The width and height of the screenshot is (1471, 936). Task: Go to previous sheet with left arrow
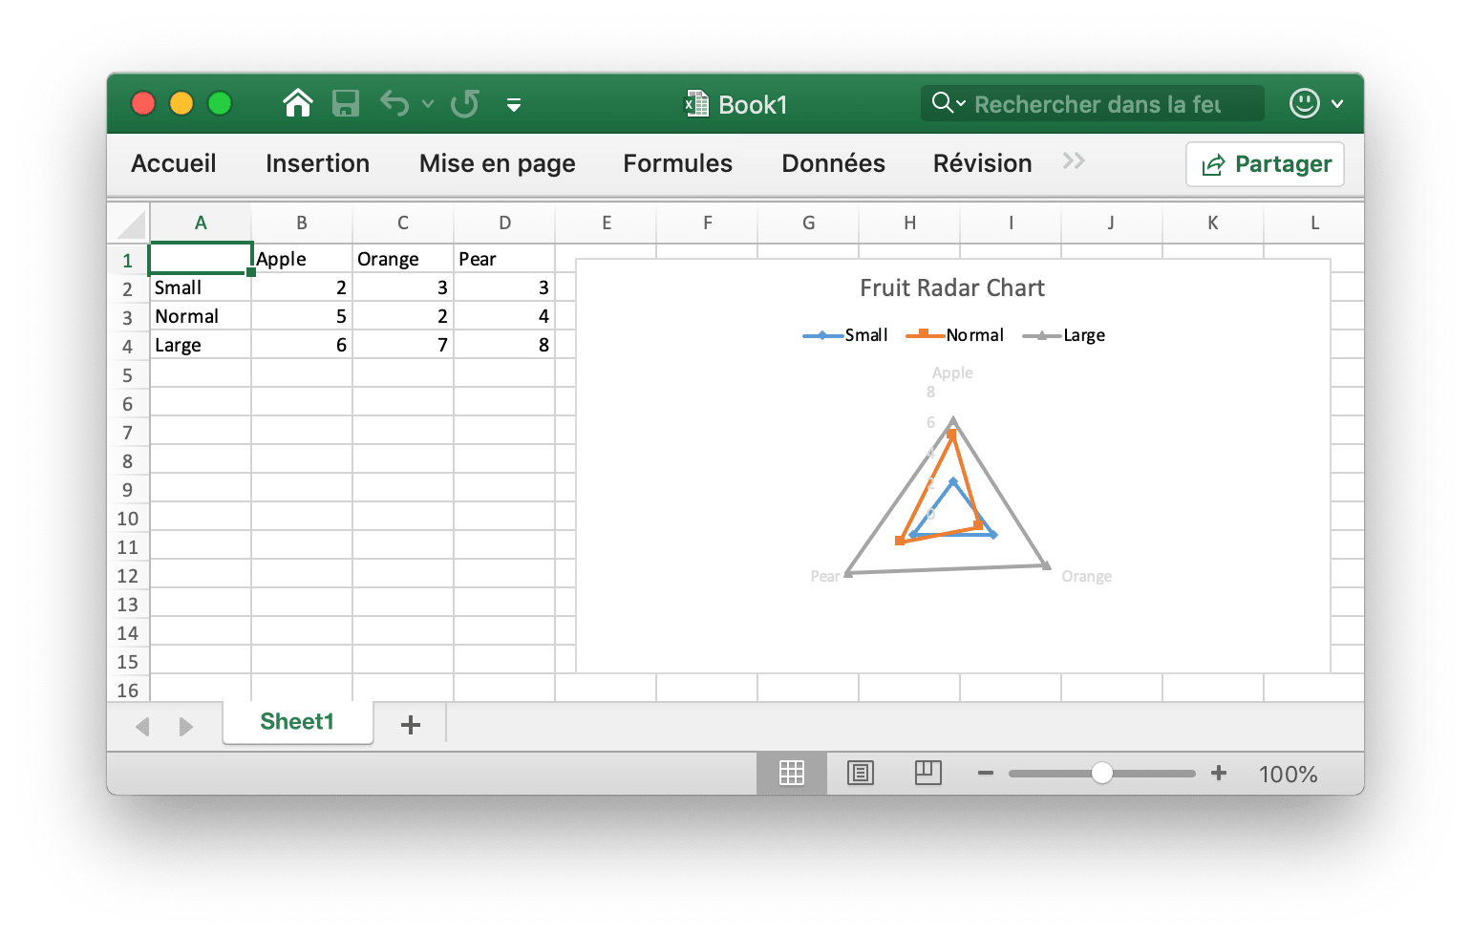[x=143, y=727]
